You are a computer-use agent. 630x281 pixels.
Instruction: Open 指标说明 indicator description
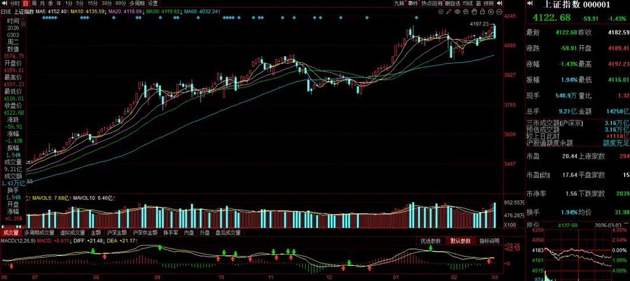point(489,241)
